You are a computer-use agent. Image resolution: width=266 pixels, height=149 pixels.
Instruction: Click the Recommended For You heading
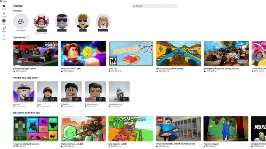pos(27,112)
